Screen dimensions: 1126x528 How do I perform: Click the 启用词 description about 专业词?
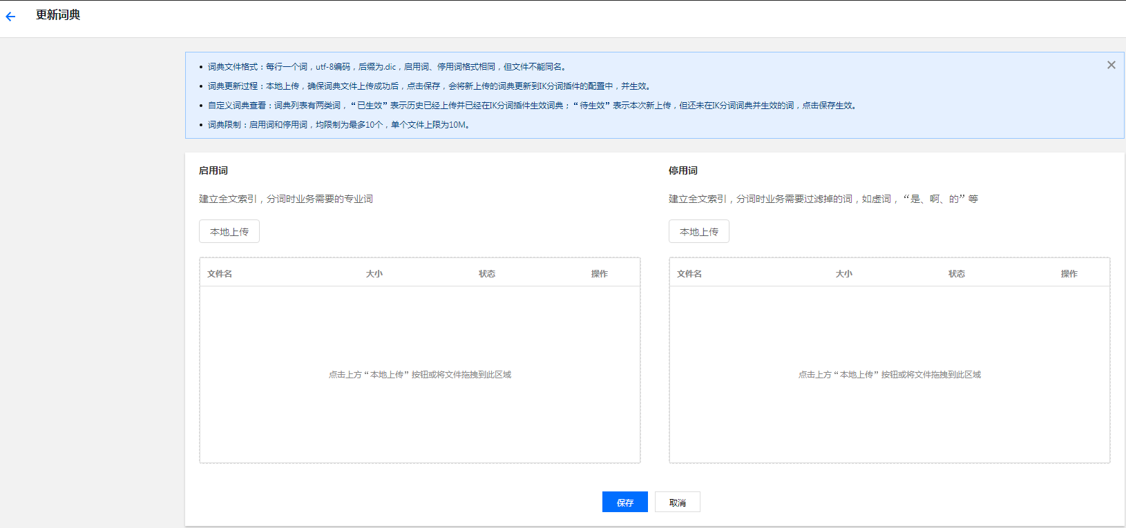point(286,199)
